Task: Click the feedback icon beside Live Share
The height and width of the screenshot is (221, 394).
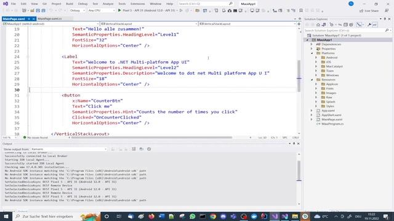Action: point(387,10)
